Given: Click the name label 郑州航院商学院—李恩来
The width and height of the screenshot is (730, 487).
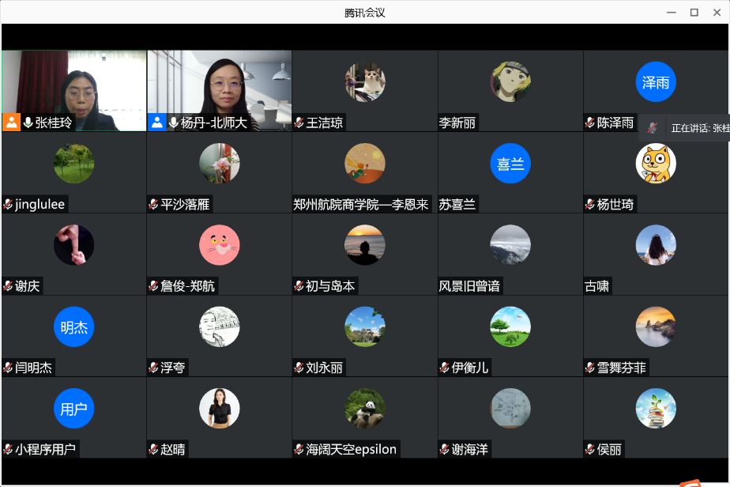Looking at the screenshot, I should 361,205.
